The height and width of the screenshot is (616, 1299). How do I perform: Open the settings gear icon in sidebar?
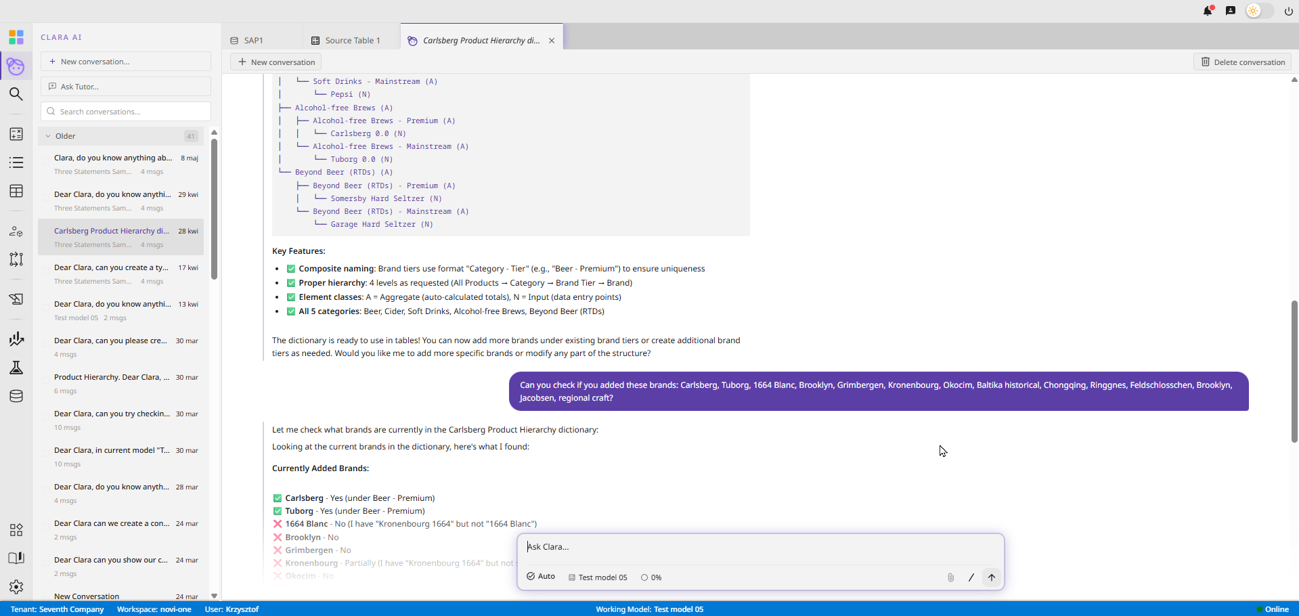[x=16, y=587]
